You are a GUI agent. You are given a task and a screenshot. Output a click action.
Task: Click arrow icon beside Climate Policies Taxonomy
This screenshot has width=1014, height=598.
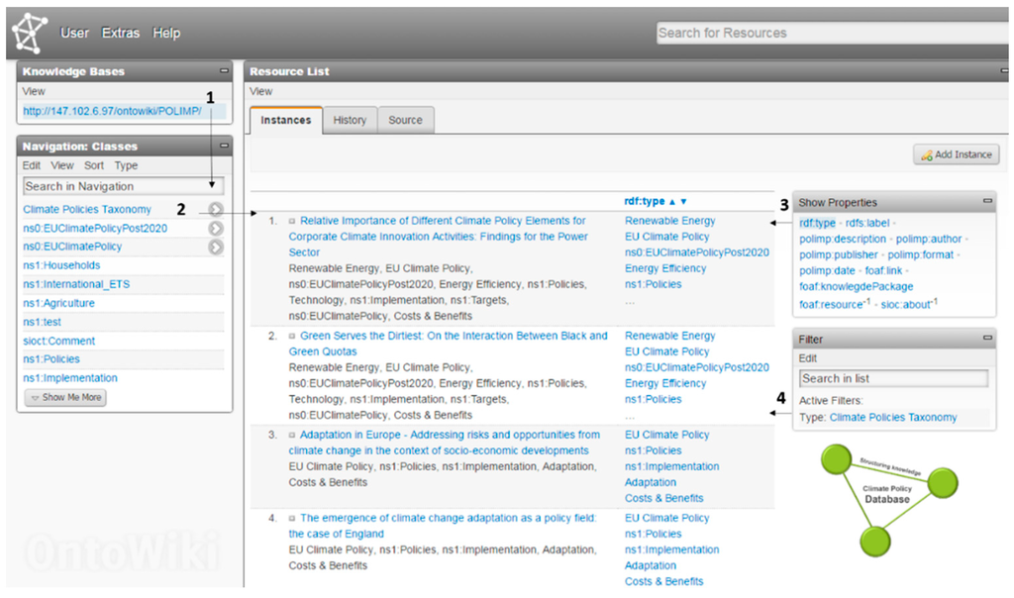tap(215, 210)
